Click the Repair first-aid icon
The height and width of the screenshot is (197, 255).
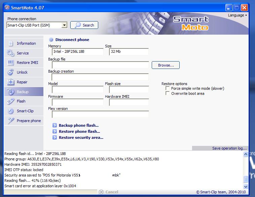11,82
